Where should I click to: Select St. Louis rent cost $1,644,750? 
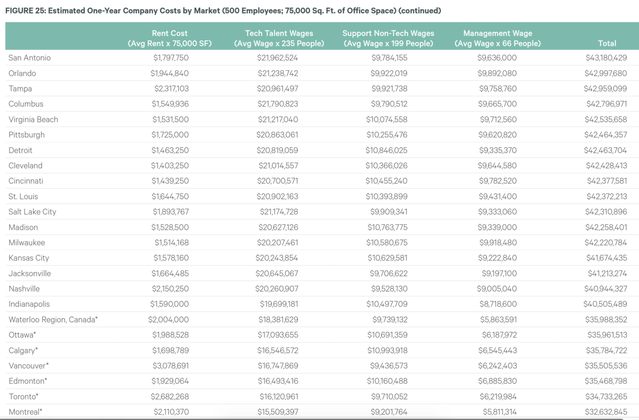click(170, 197)
